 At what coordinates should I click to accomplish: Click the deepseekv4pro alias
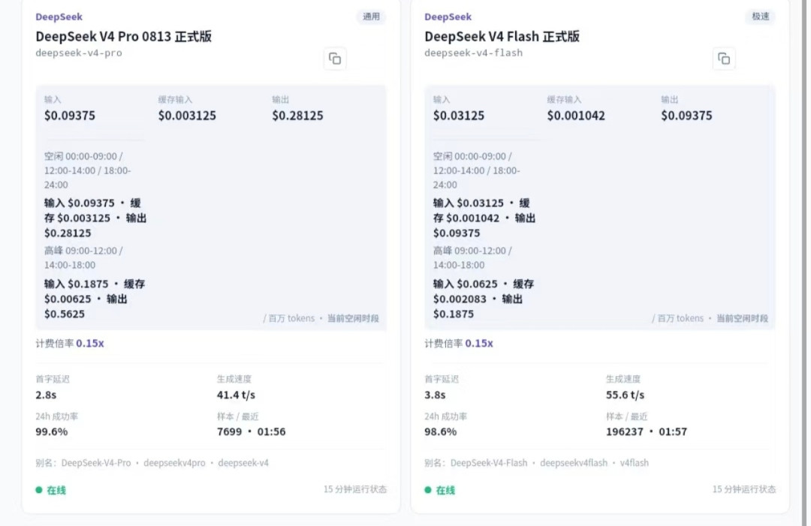(x=174, y=463)
